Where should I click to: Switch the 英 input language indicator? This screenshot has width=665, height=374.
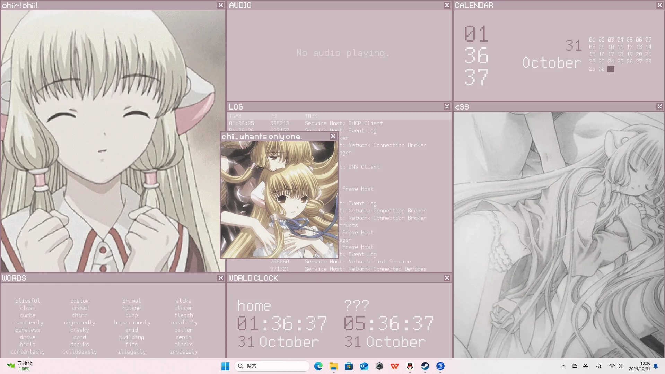585,366
